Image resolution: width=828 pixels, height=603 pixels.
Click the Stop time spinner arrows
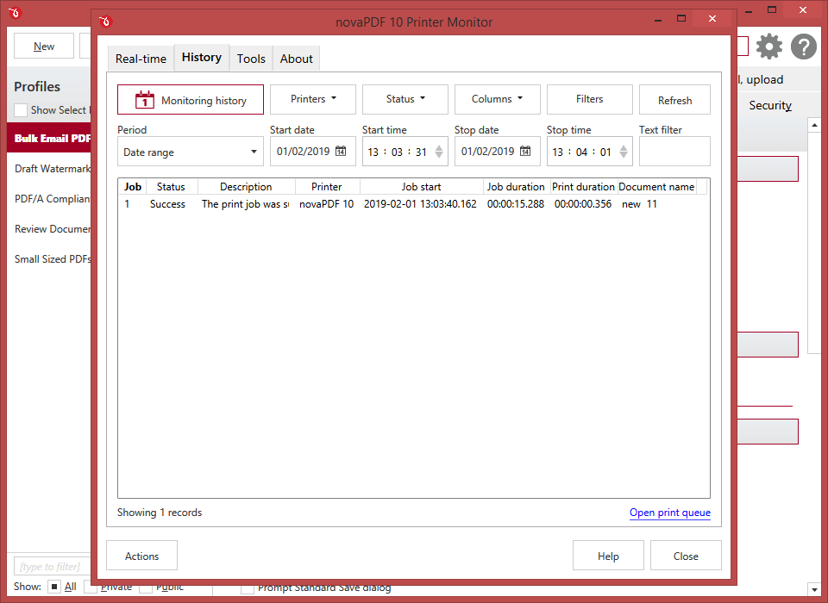click(x=624, y=152)
